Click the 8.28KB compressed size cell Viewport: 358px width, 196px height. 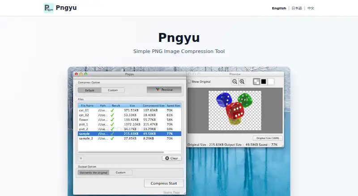[149, 138]
